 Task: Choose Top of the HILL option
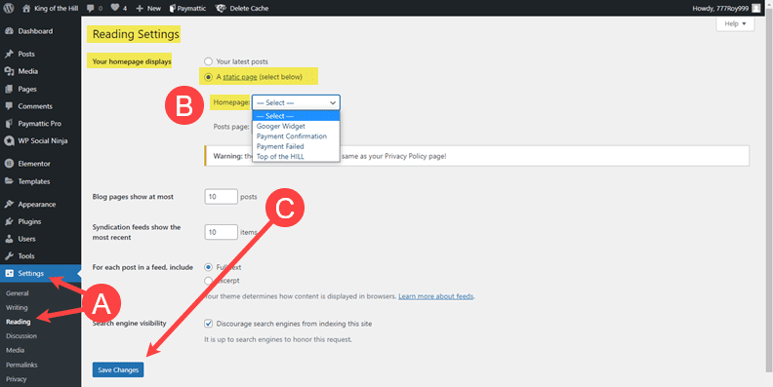pos(296,157)
